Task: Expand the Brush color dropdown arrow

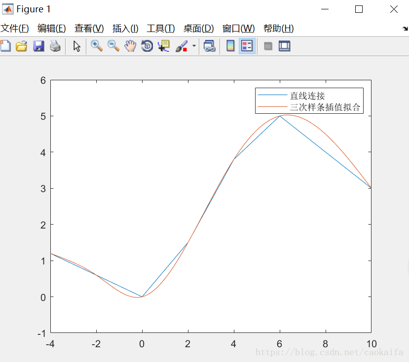Action: tap(194, 46)
